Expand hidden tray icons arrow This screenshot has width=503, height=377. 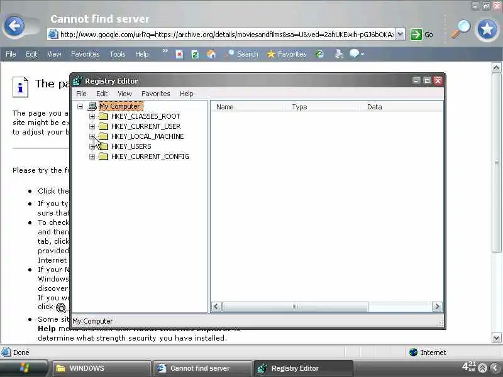(x=495, y=368)
